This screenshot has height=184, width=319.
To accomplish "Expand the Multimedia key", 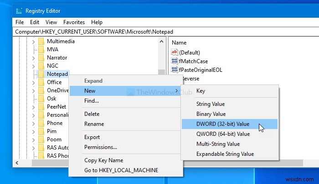I will coord(34,42).
